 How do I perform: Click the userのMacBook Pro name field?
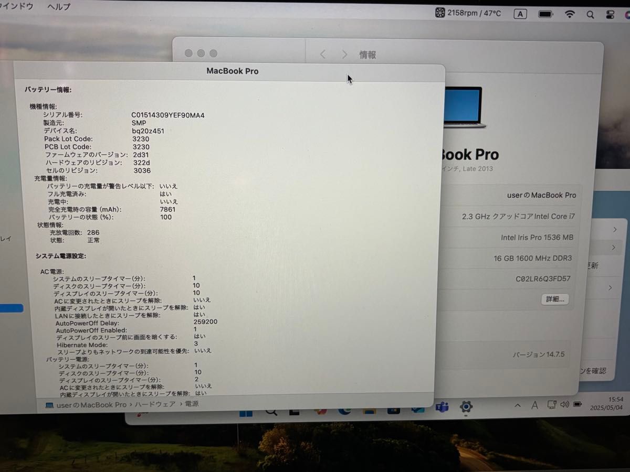(x=541, y=195)
